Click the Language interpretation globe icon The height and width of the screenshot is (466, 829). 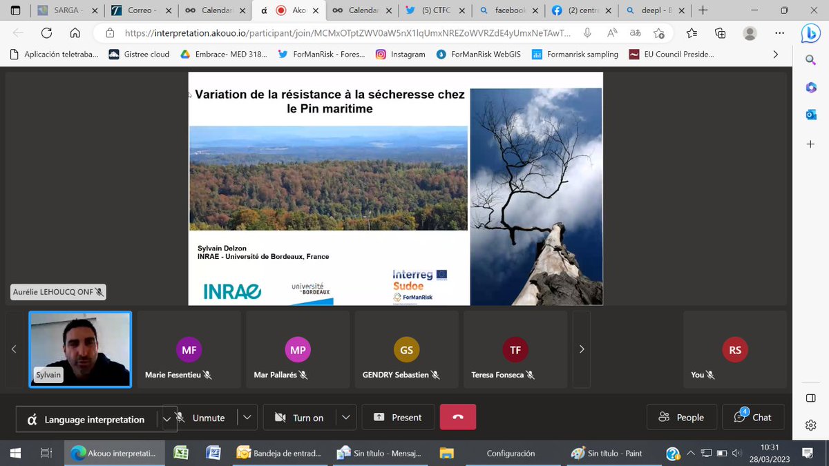30,419
